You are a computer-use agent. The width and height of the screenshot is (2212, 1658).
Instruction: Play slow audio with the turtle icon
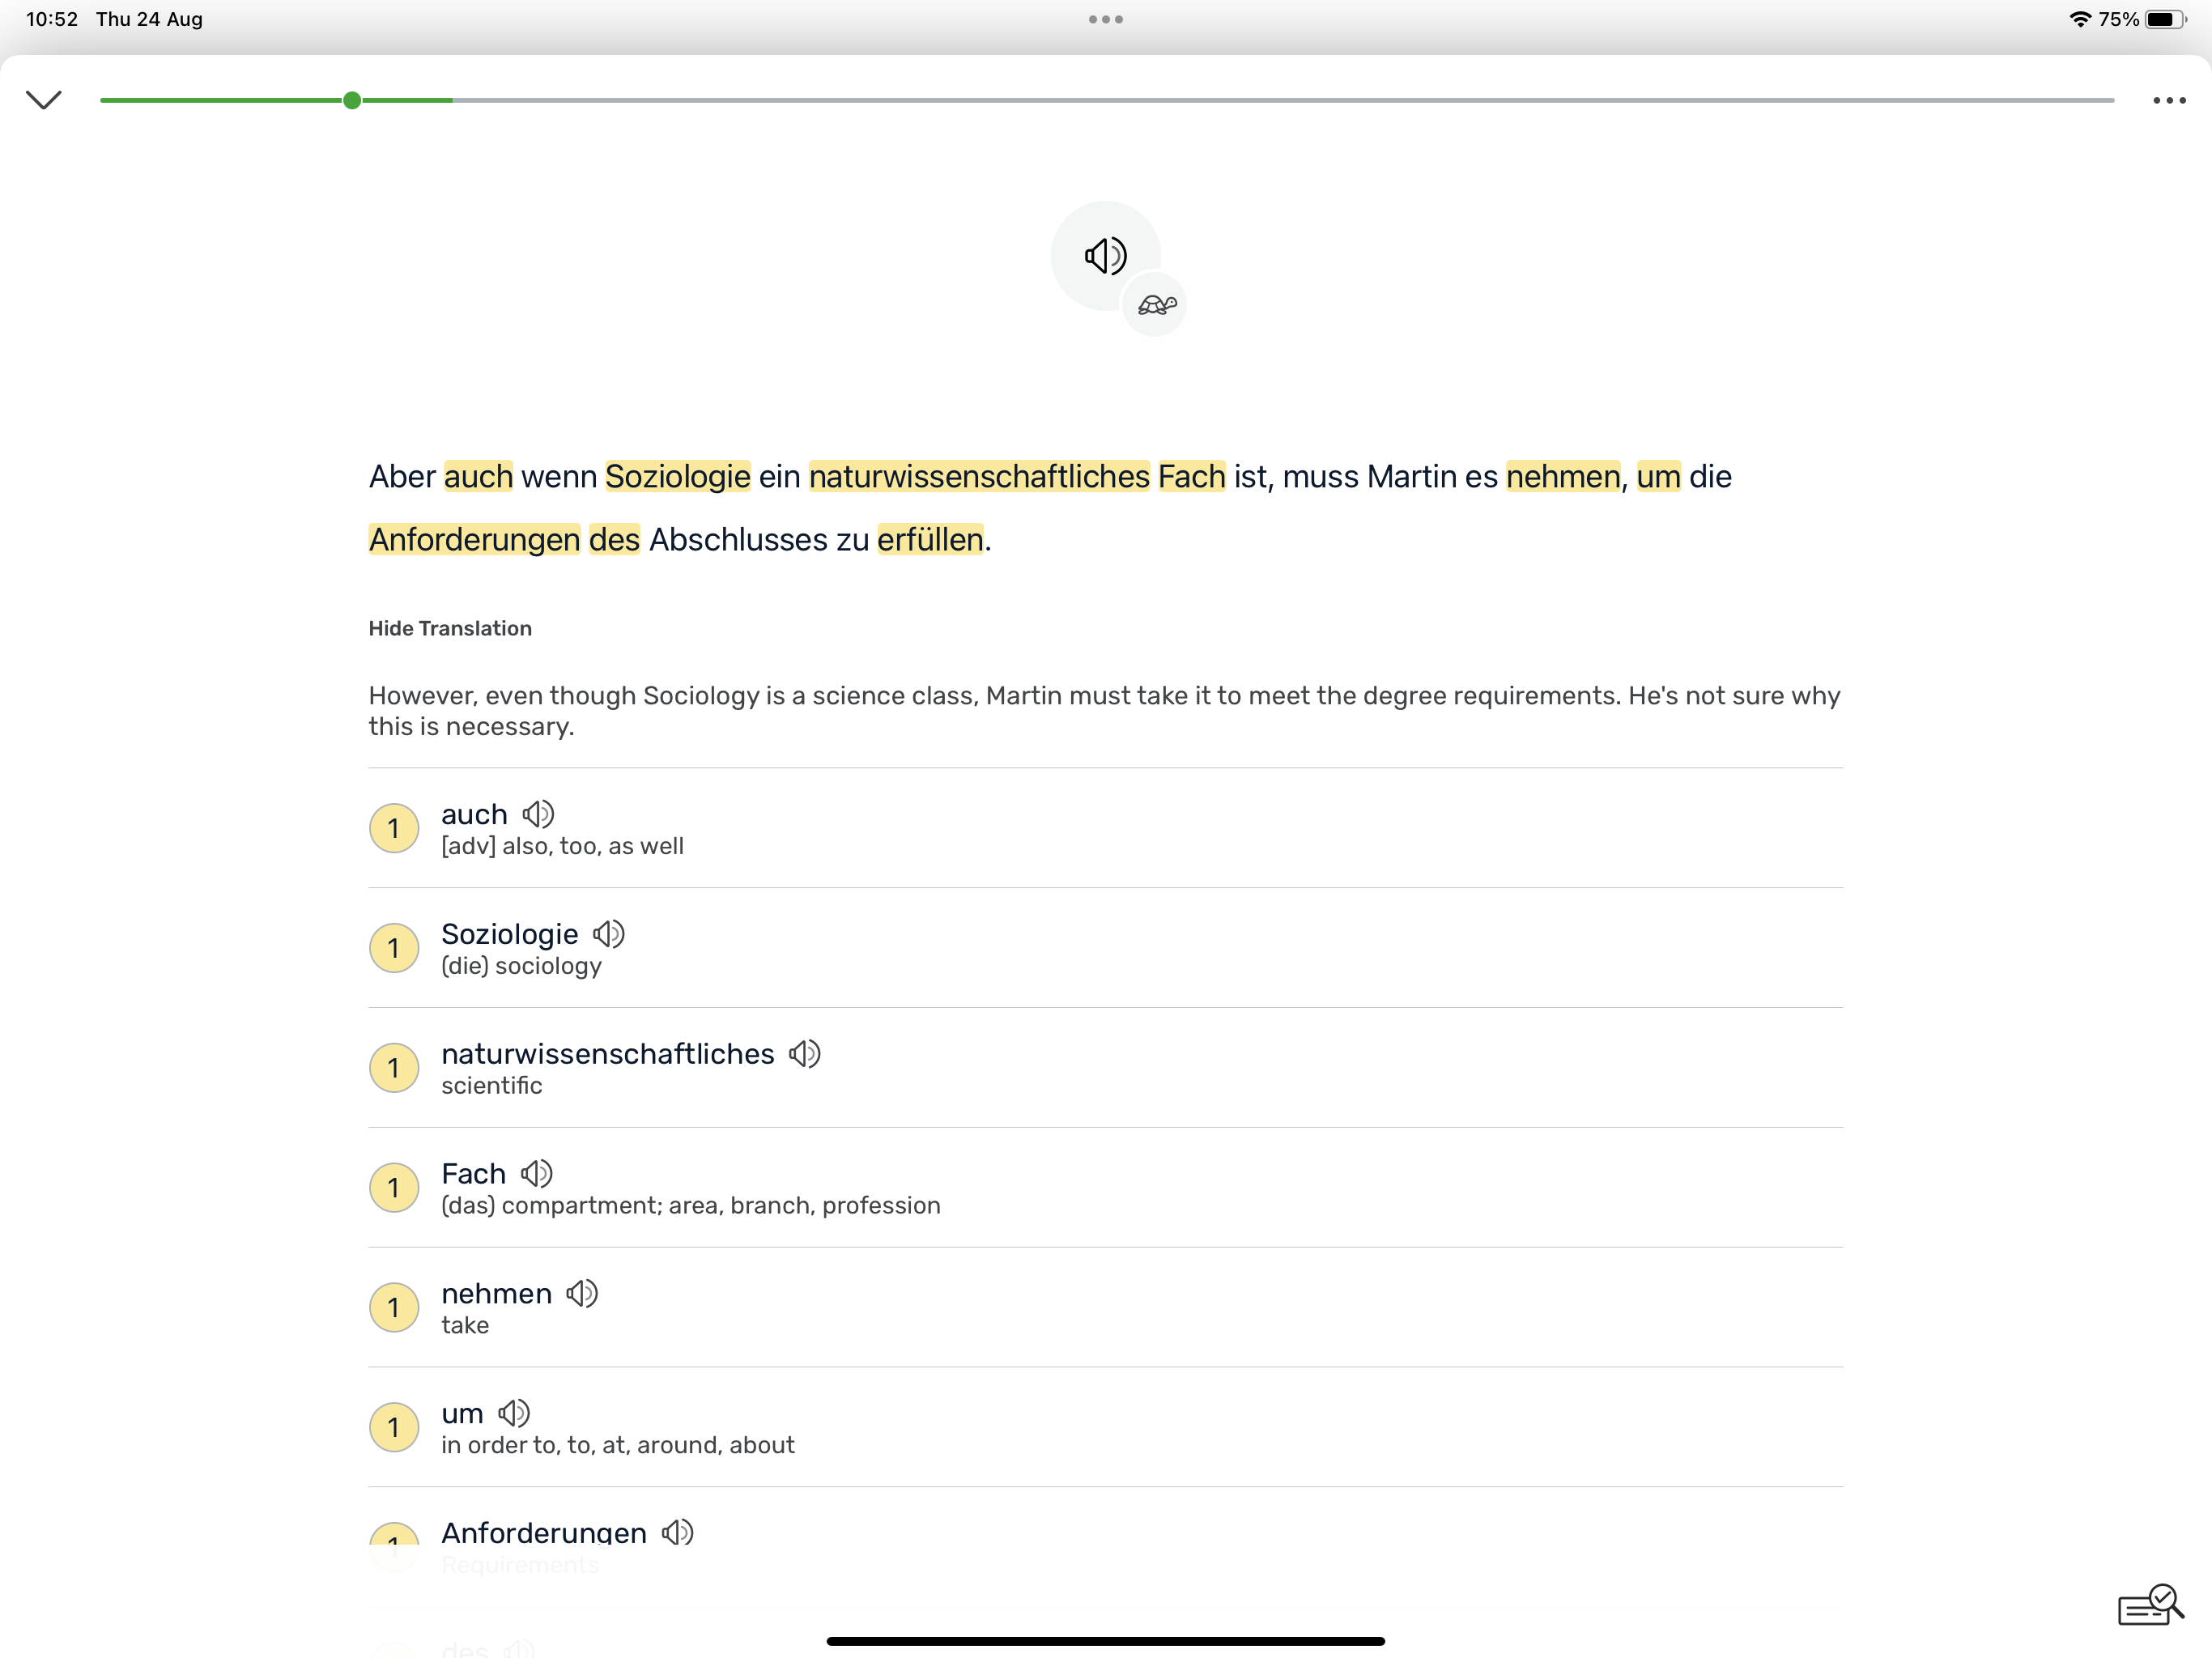click(1156, 305)
